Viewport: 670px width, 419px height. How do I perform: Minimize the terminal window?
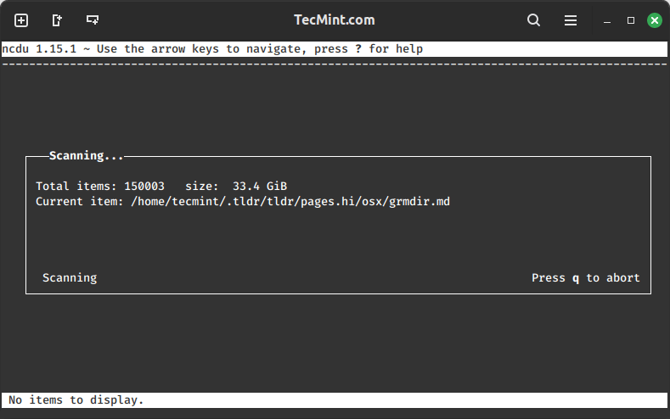(x=606, y=20)
